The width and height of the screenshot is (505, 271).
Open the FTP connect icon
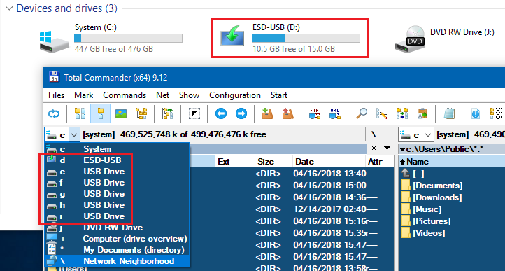pos(314,113)
